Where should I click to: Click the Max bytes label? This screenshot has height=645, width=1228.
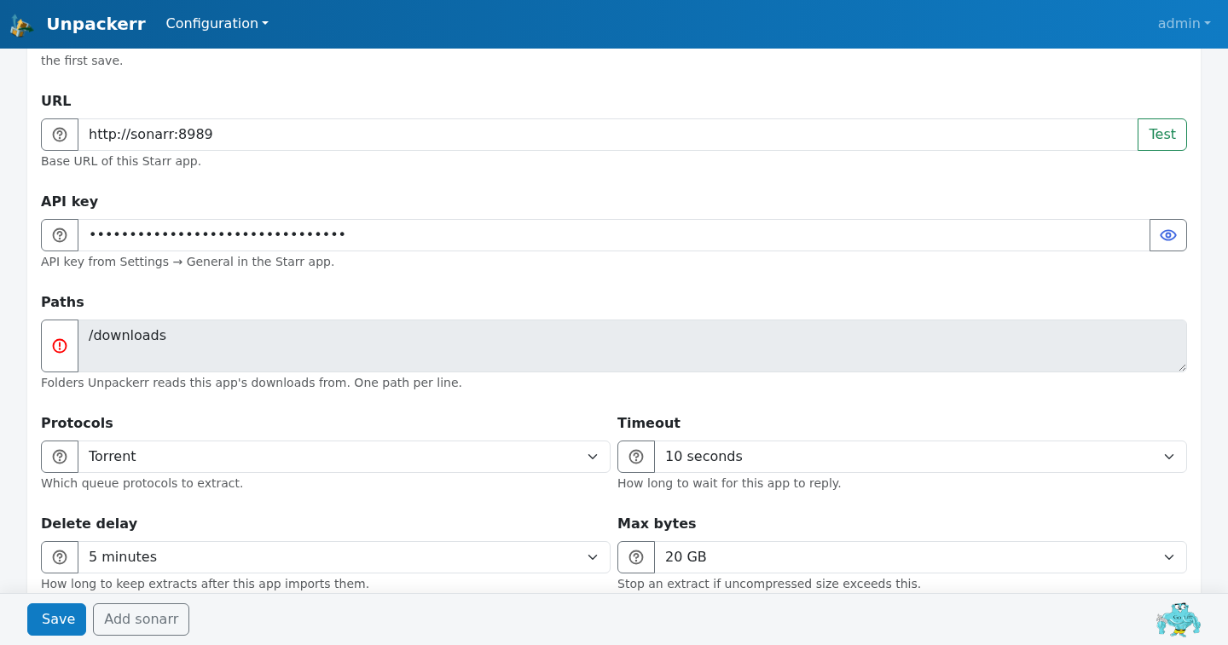tap(657, 523)
